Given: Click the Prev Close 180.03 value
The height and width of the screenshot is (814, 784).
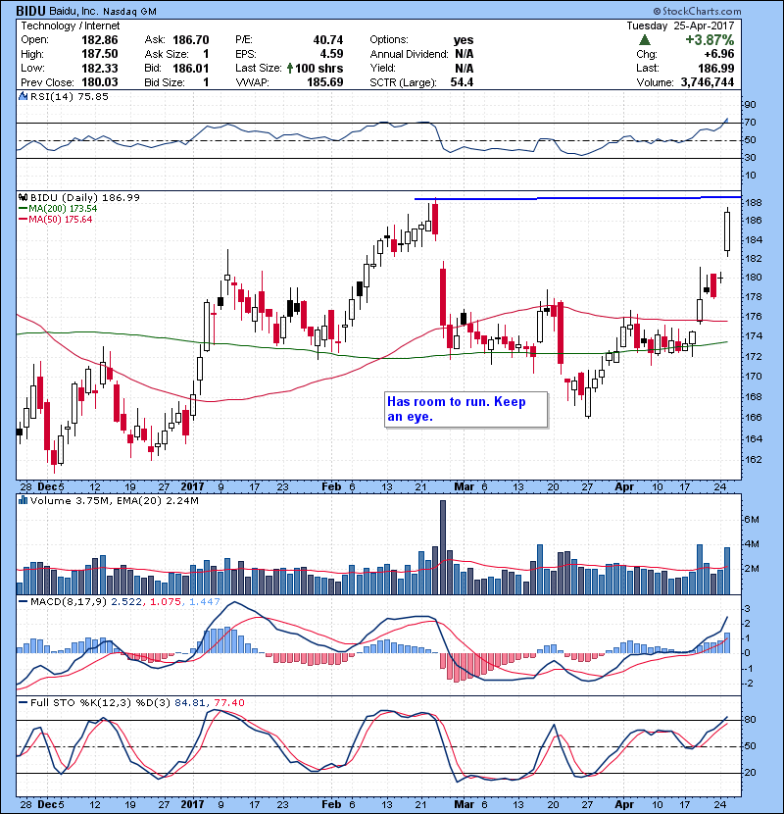Looking at the screenshot, I should pyautogui.click(x=100, y=82).
